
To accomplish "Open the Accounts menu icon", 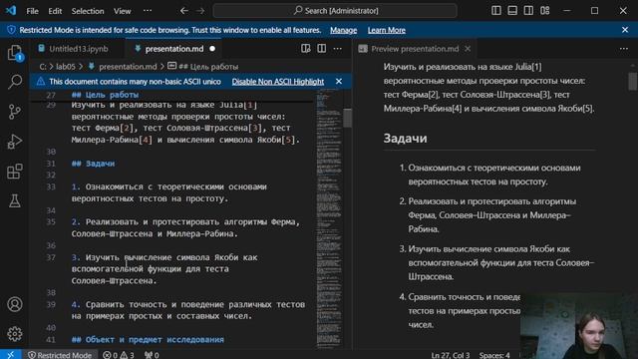I will [15, 304].
